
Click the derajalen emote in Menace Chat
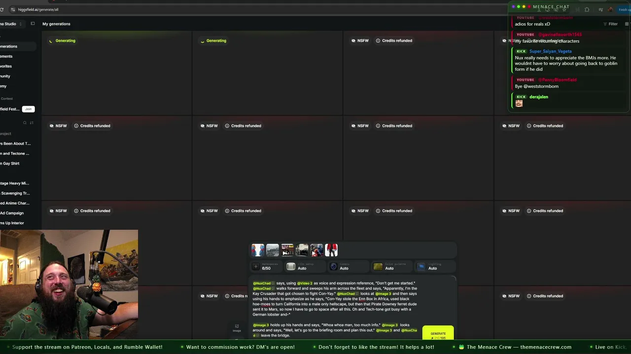[x=519, y=103]
